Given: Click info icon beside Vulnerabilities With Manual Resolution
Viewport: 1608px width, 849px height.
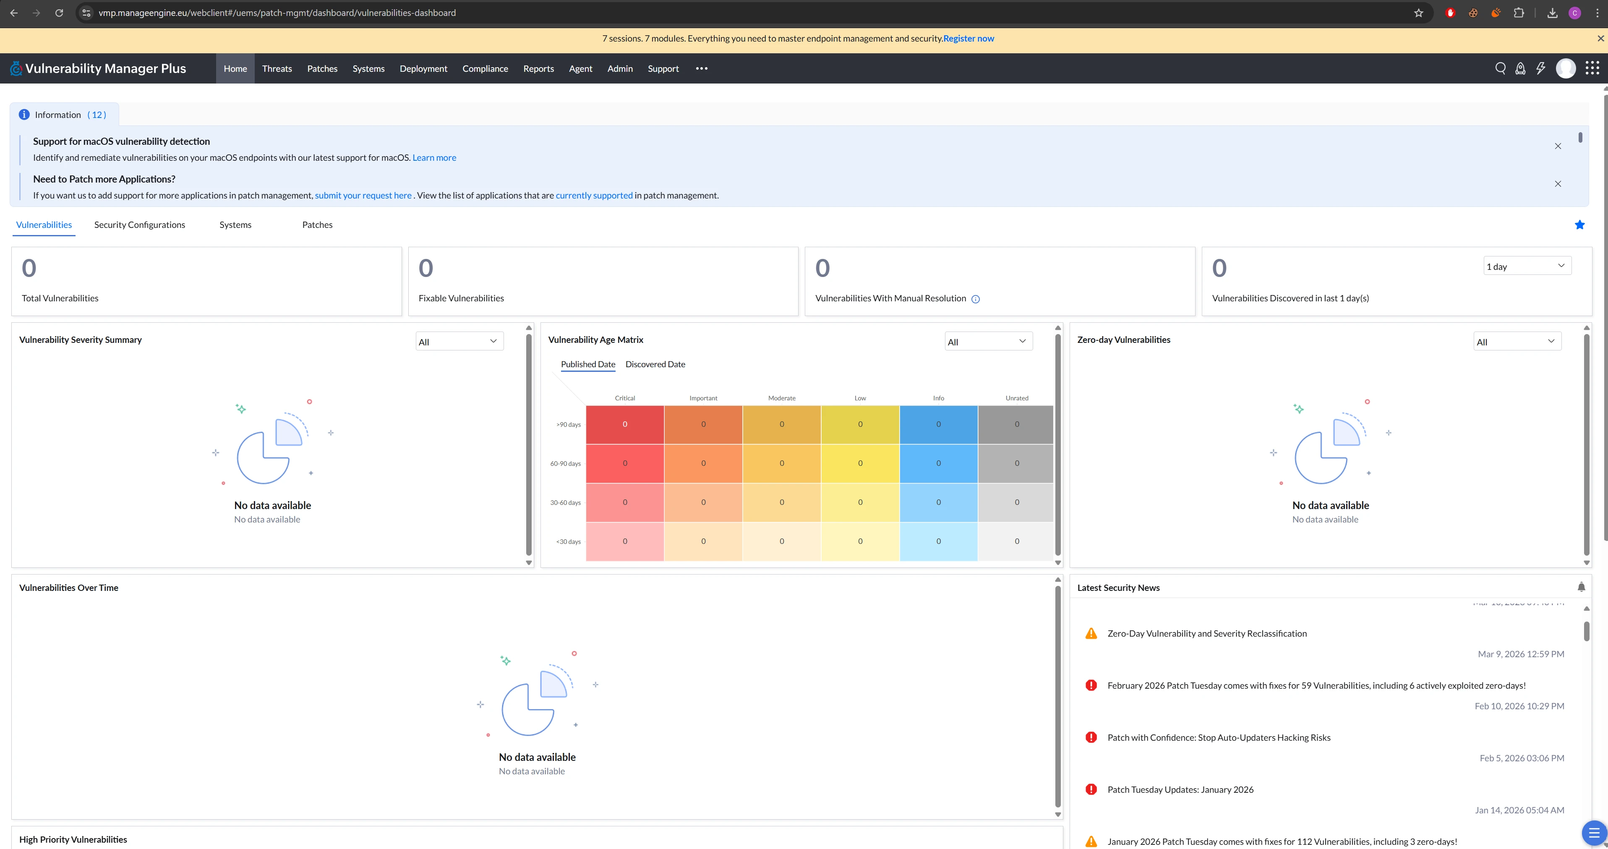Looking at the screenshot, I should [x=976, y=299].
